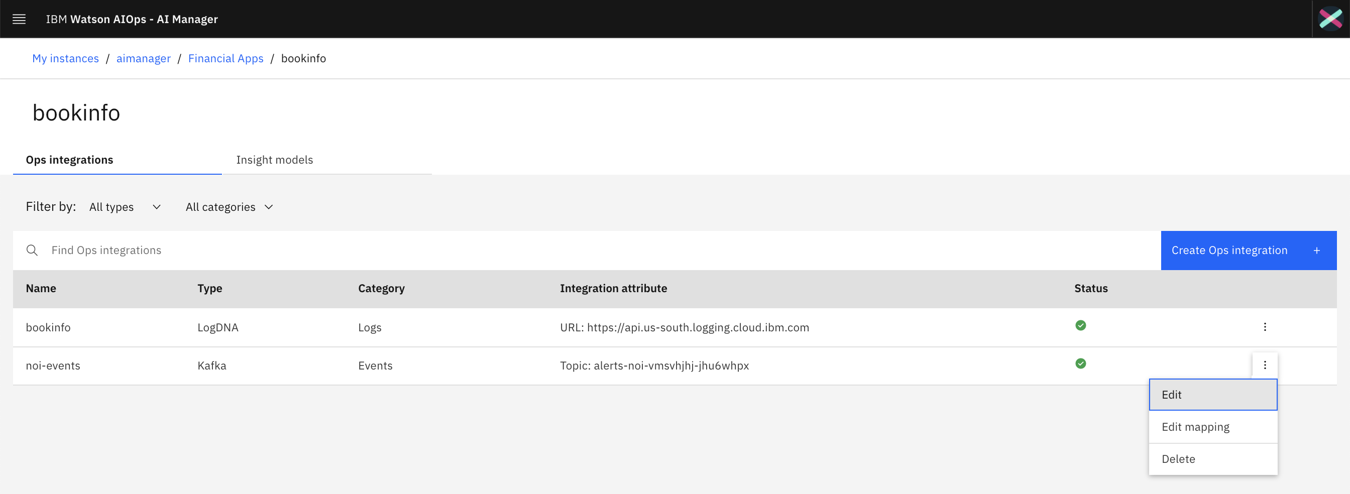Screen dimensions: 1350x494
Task: Open the hamburger navigation menu
Action: click(19, 20)
